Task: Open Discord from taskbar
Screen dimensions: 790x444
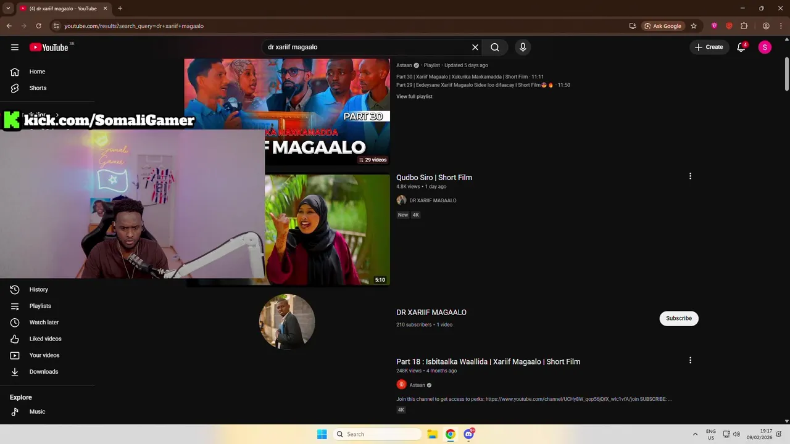Action: [x=468, y=434]
